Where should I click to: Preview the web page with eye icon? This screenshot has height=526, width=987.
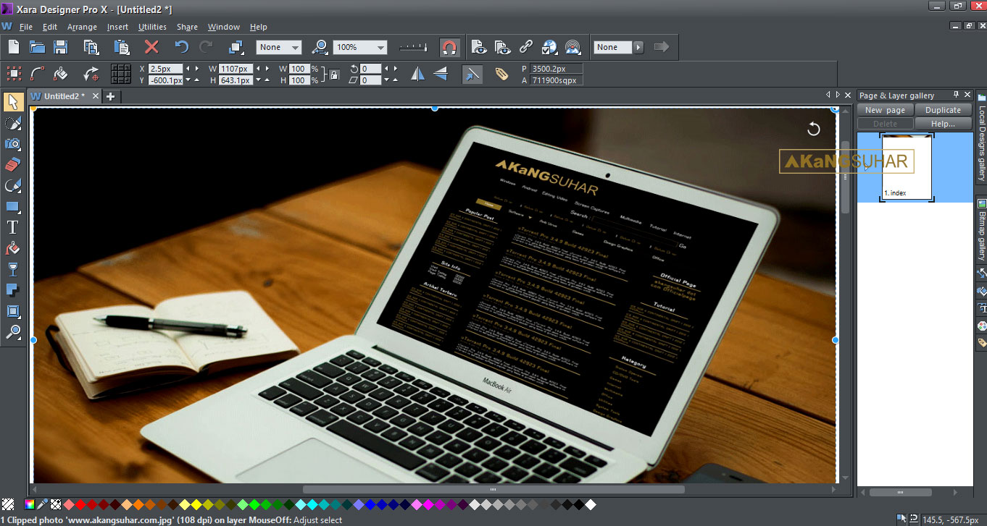tap(479, 47)
